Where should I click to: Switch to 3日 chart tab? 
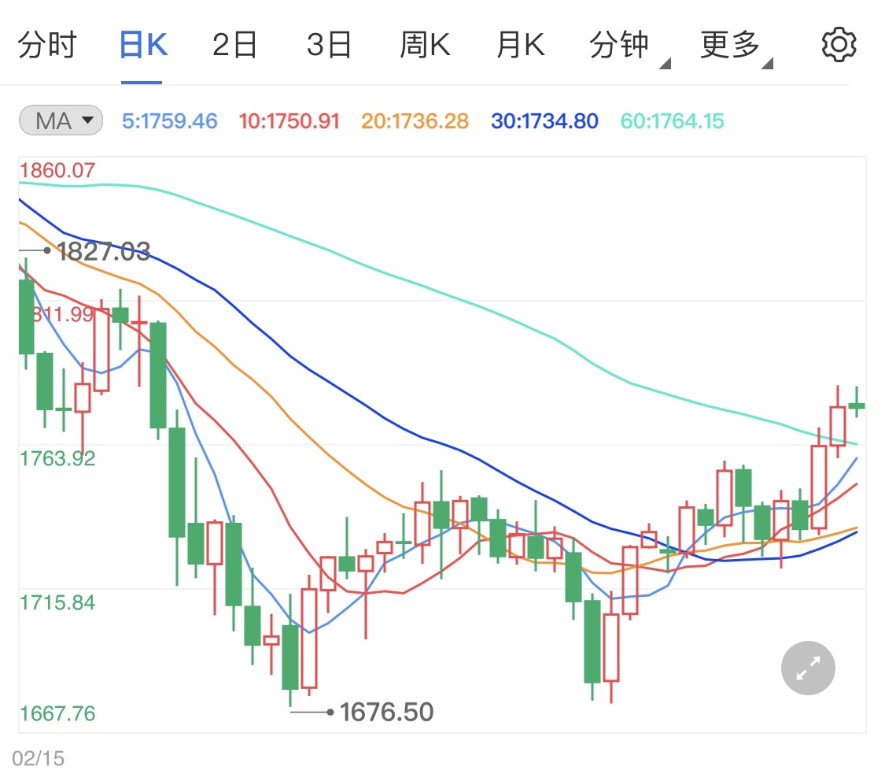[329, 45]
